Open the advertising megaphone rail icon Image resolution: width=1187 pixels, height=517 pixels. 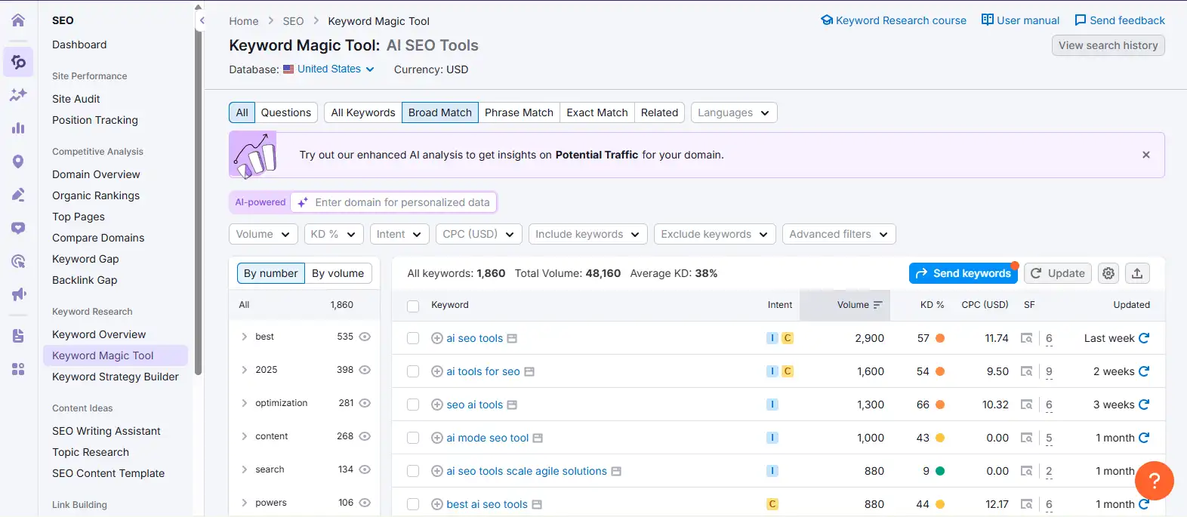[18, 294]
